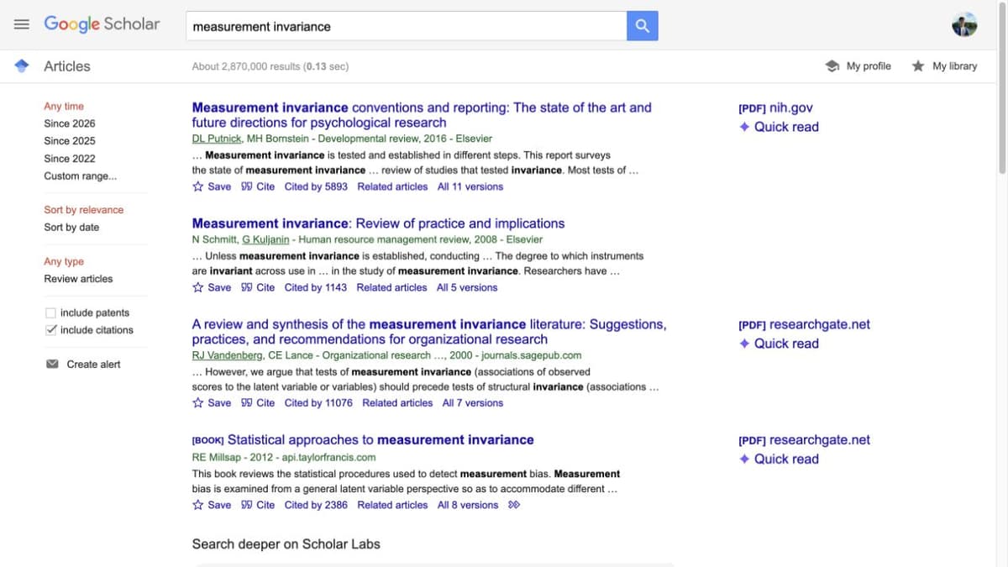Open the My library link
The height and width of the screenshot is (567, 1008).
[955, 66]
